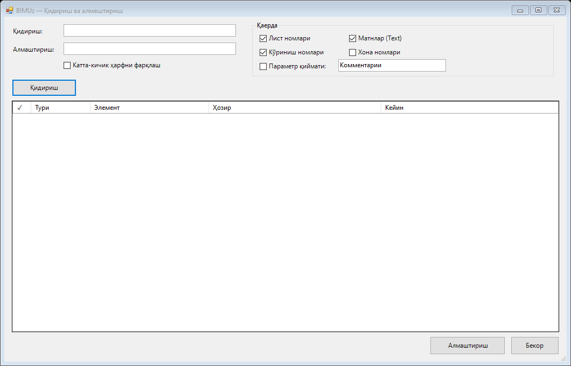Click the BIMUz app icon in title bar
Viewport: 571px width, 366px height.
[10, 11]
